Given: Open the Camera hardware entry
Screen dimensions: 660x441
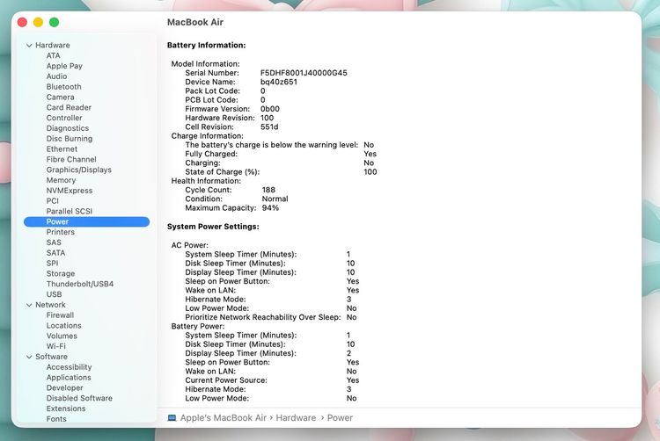Looking at the screenshot, I should point(60,97).
